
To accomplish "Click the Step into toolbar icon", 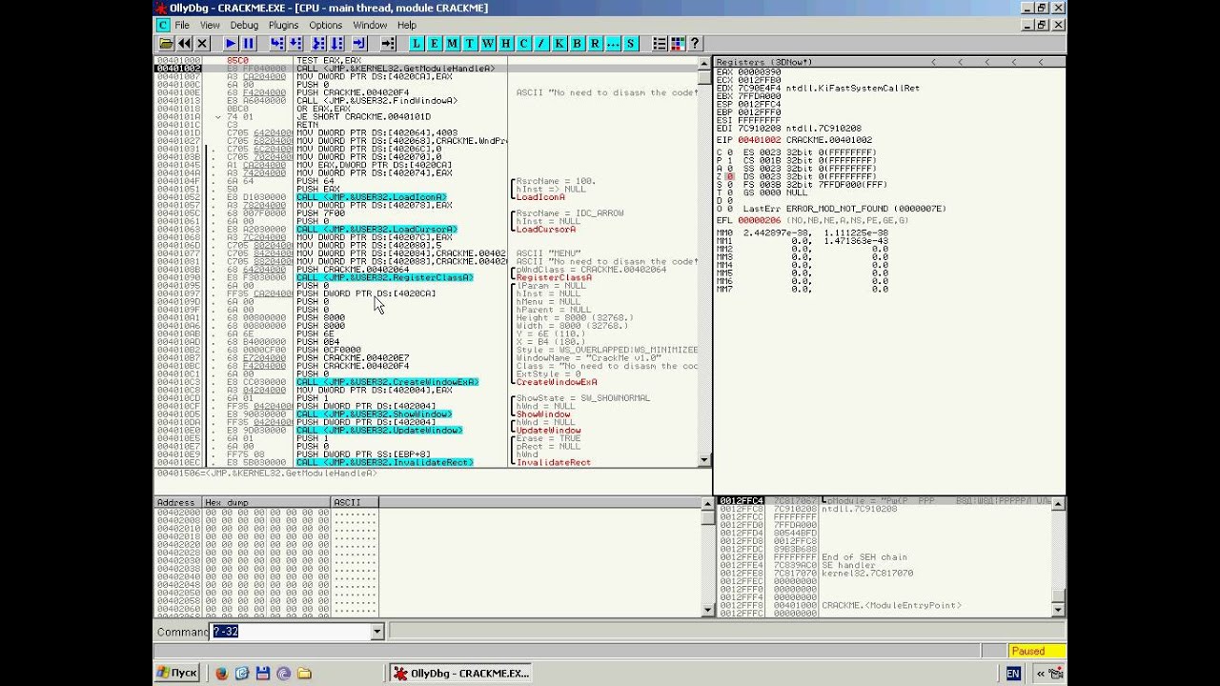I will (276, 44).
